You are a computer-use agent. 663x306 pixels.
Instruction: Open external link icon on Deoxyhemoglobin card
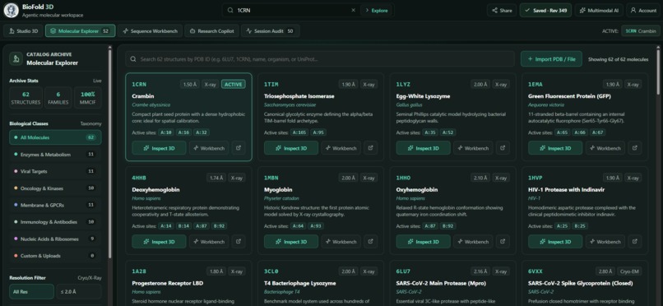tap(239, 241)
